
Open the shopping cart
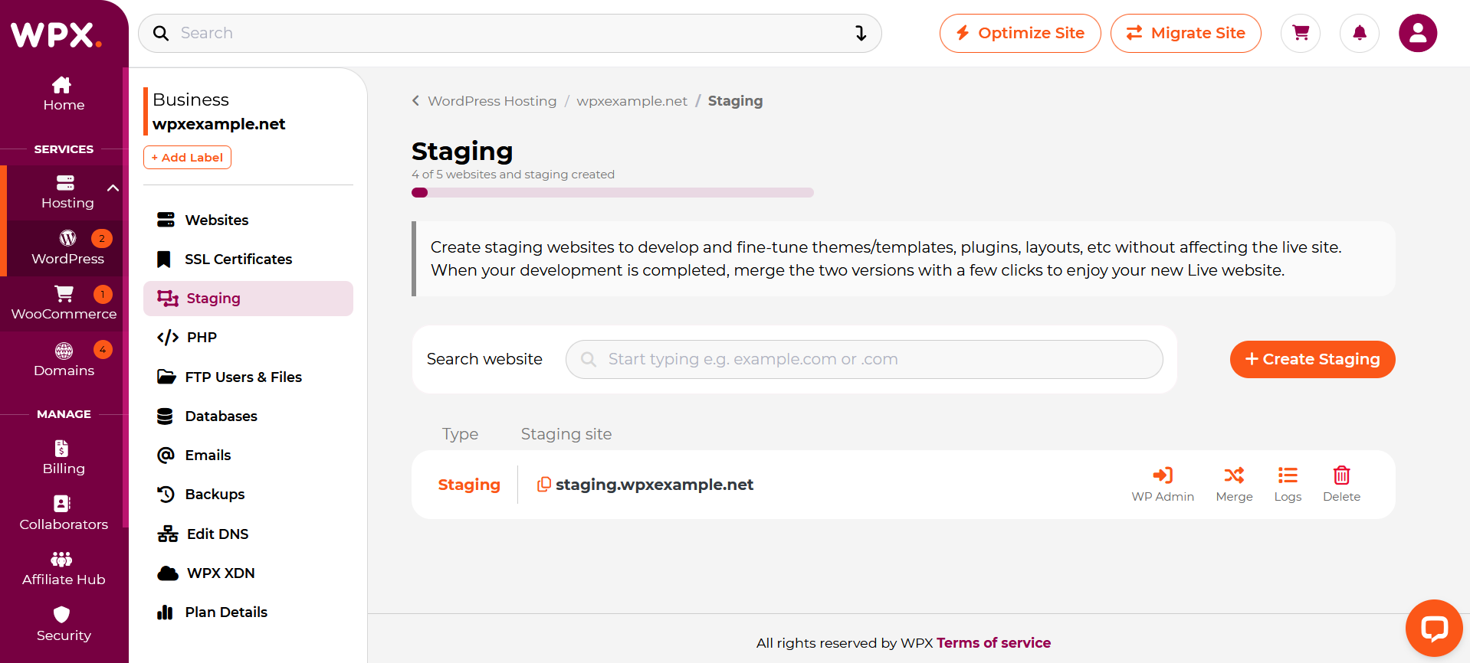pyautogui.click(x=1301, y=33)
